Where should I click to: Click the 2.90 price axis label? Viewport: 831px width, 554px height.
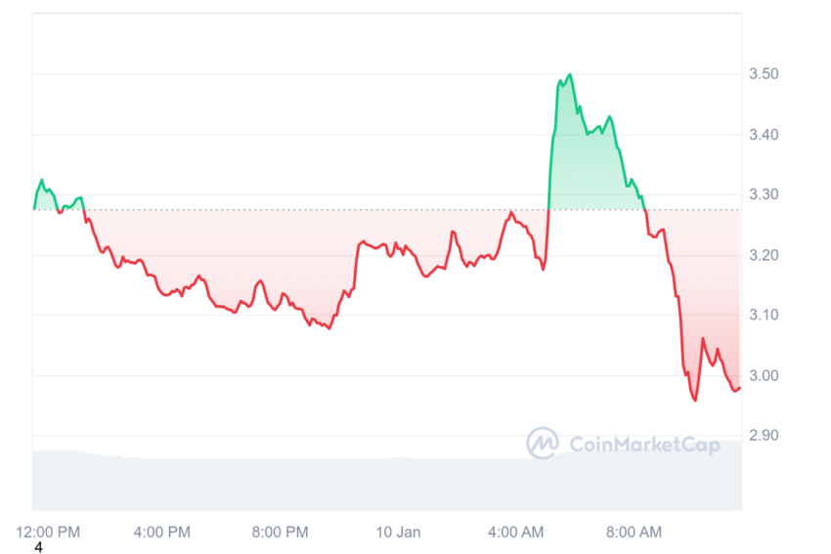(x=764, y=436)
